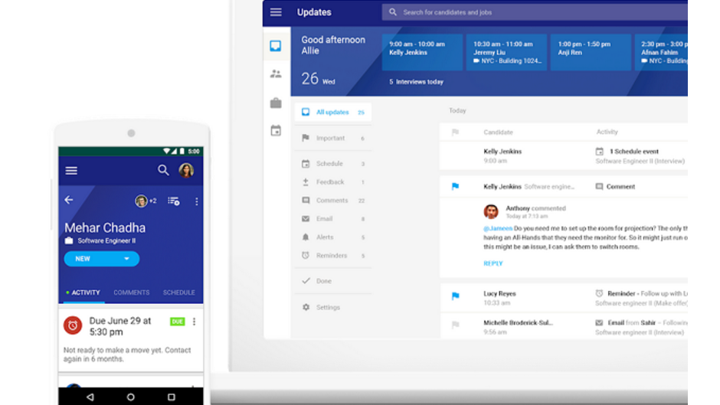Click the Comment icon in Kelly Jenkins row
The height and width of the screenshot is (405, 720).
click(x=599, y=187)
